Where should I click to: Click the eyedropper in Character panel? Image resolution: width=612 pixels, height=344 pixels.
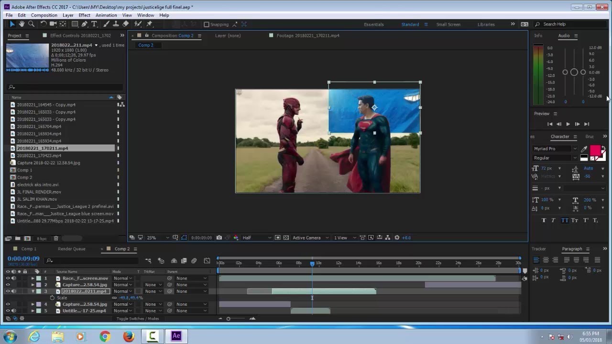coord(584,150)
